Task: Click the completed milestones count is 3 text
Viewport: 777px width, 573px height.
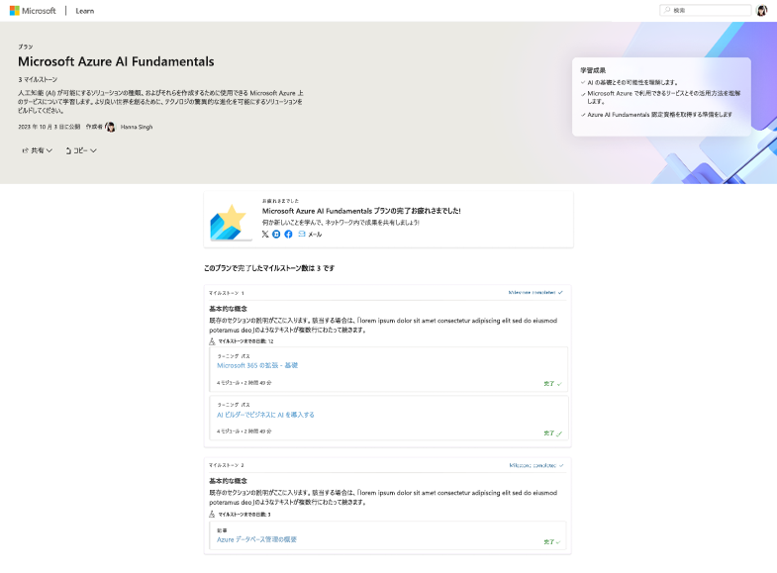Action: pyautogui.click(x=269, y=268)
